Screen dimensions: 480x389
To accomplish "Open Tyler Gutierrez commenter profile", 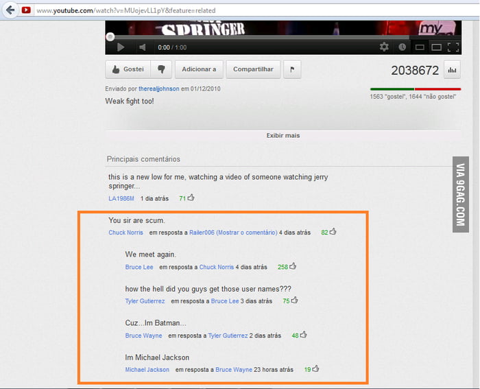I will coord(145,301).
